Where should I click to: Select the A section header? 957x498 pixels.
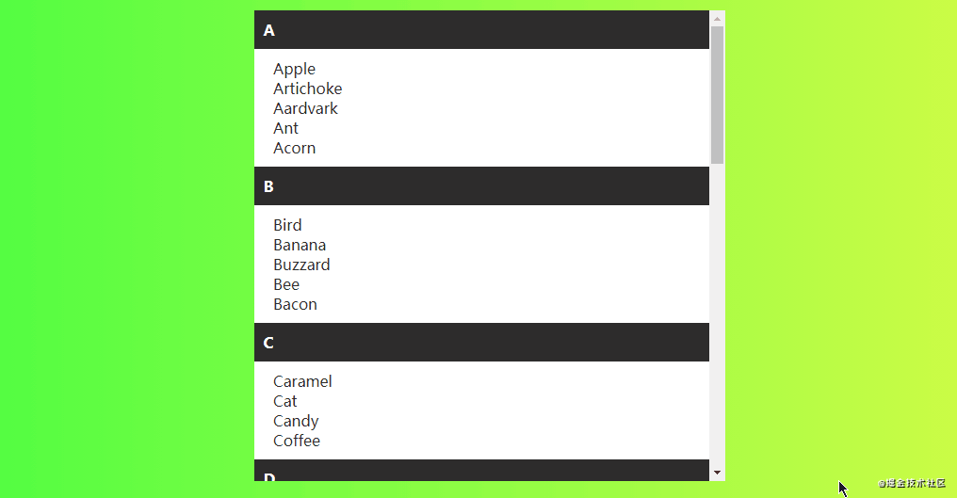pyautogui.click(x=481, y=30)
